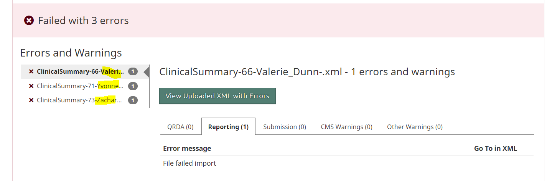Click View Uploaded XML with Errors button
The image size is (547, 181).
click(x=217, y=96)
